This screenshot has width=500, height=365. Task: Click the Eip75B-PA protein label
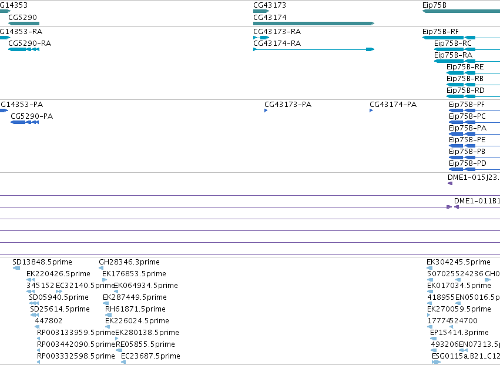coord(468,128)
